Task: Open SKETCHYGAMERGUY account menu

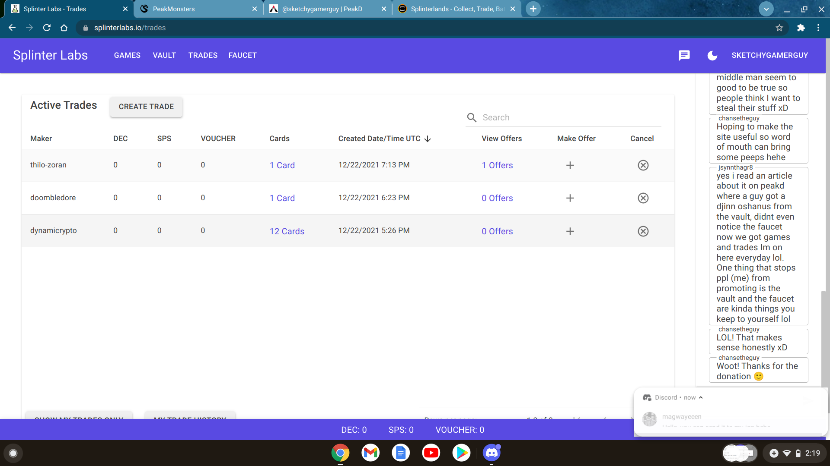Action: (769, 55)
